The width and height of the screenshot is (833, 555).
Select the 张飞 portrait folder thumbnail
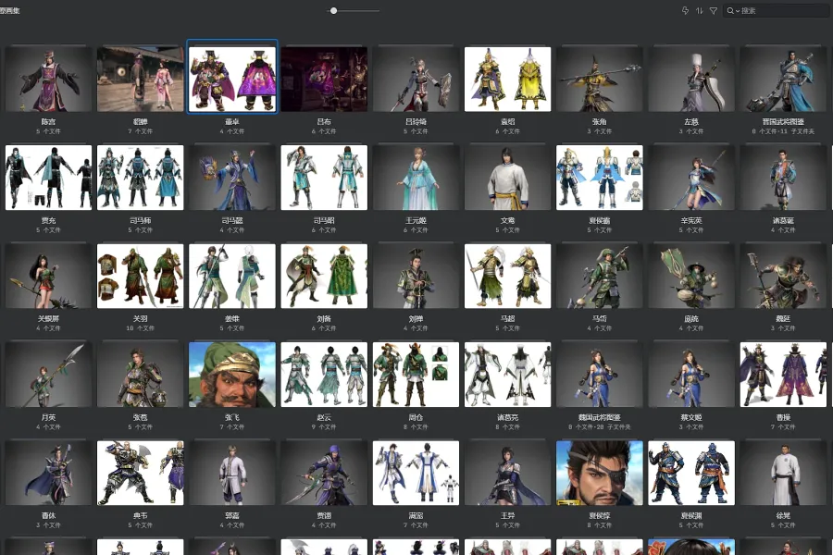click(232, 375)
